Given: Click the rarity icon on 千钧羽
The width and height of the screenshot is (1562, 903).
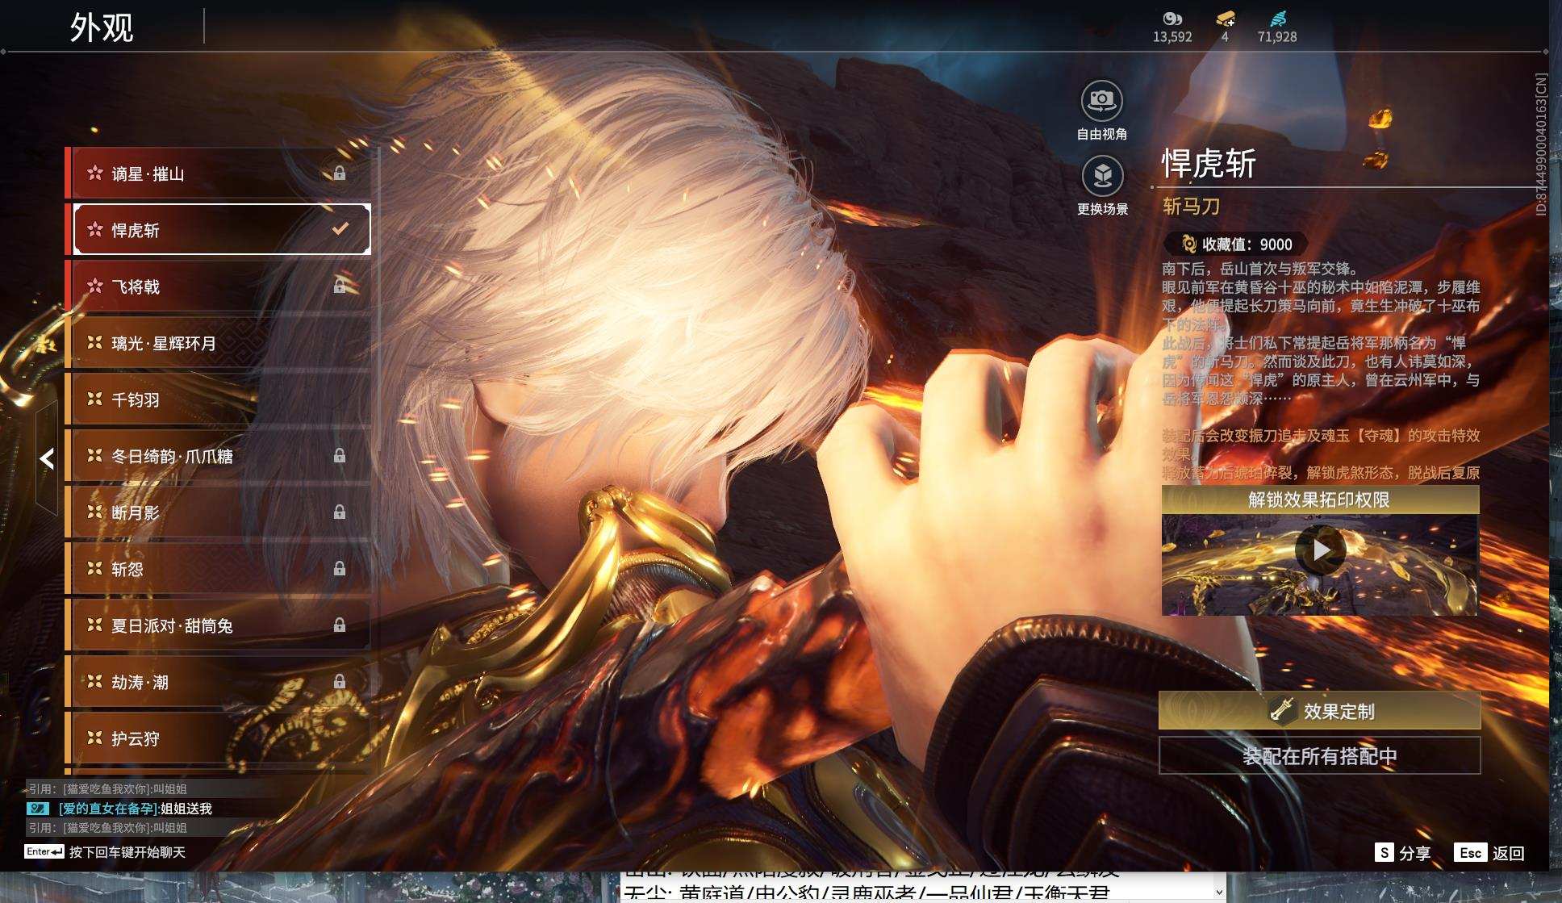Looking at the screenshot, I should (x=95, y=399).
